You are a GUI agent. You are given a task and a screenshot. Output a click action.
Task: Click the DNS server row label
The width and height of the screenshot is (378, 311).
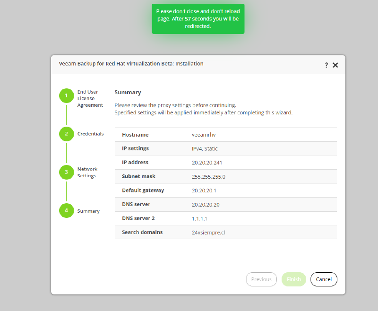tap(136, 205)
